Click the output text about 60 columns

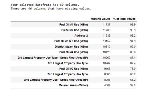click(x=45, y=5)
